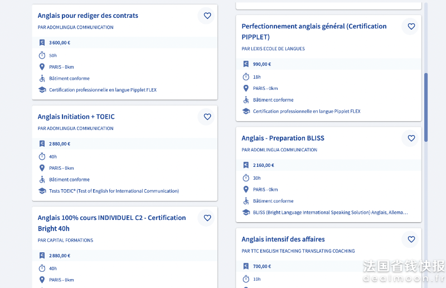Select PAR TTC ENGLISH TEACHING TRANSLATING COACHING text
The image size is (446, 288).
click(298, 251)
